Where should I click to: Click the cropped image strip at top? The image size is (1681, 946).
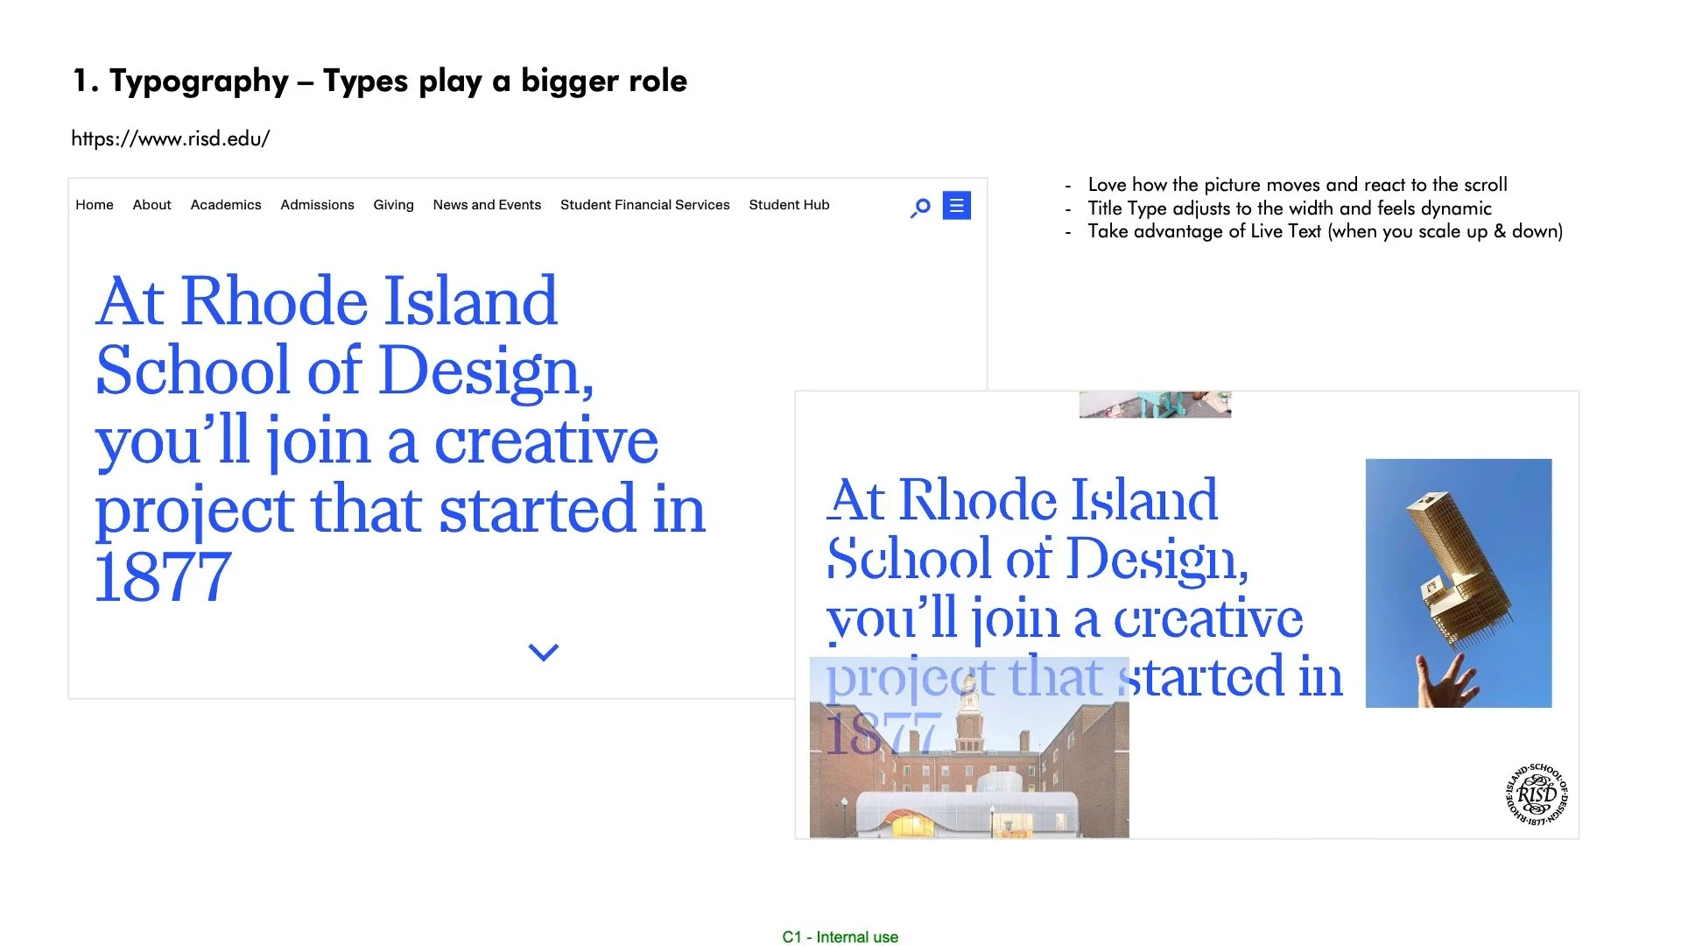pyautogui.click(x=1155, y=405)
